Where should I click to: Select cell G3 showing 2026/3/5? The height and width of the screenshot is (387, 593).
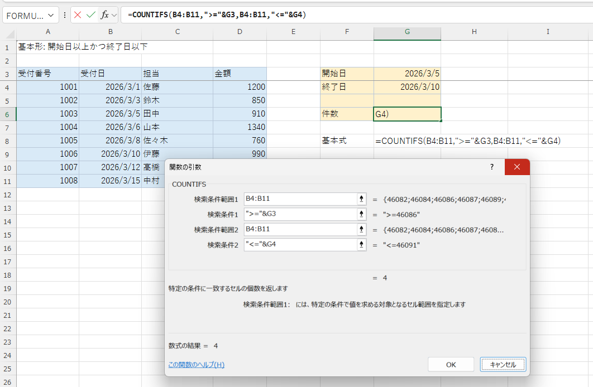tap(407, 72)
